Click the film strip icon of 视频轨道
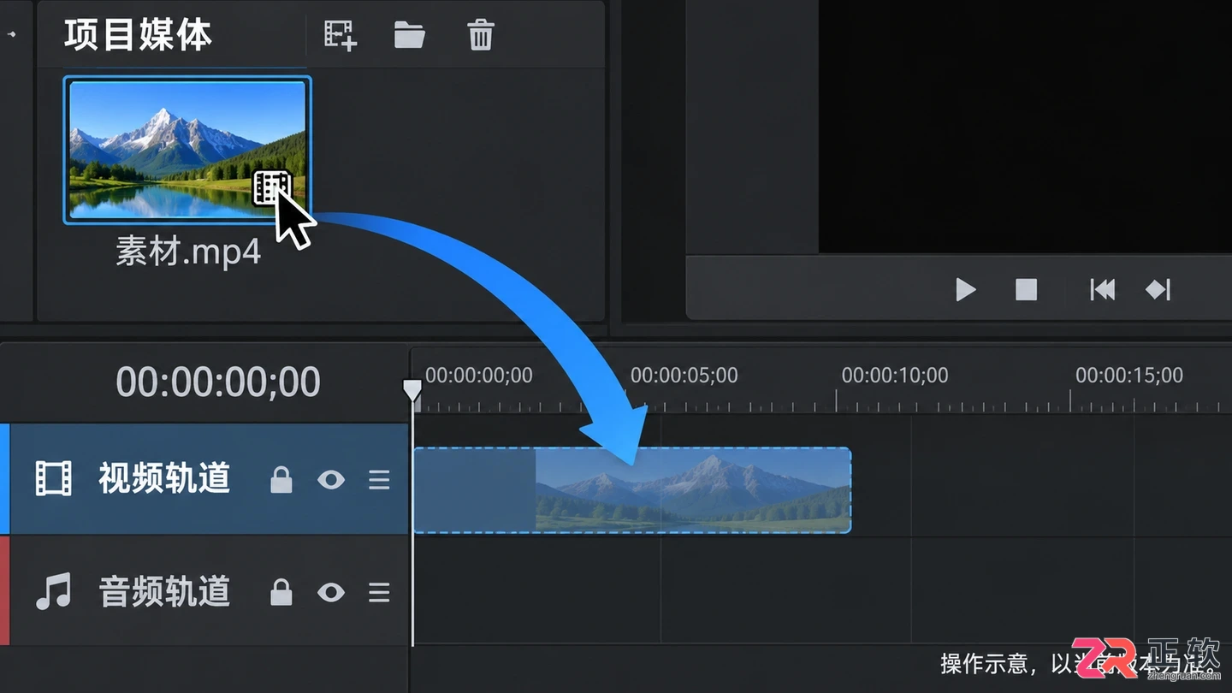The image size is (1232, 693). tap(53, 479)
